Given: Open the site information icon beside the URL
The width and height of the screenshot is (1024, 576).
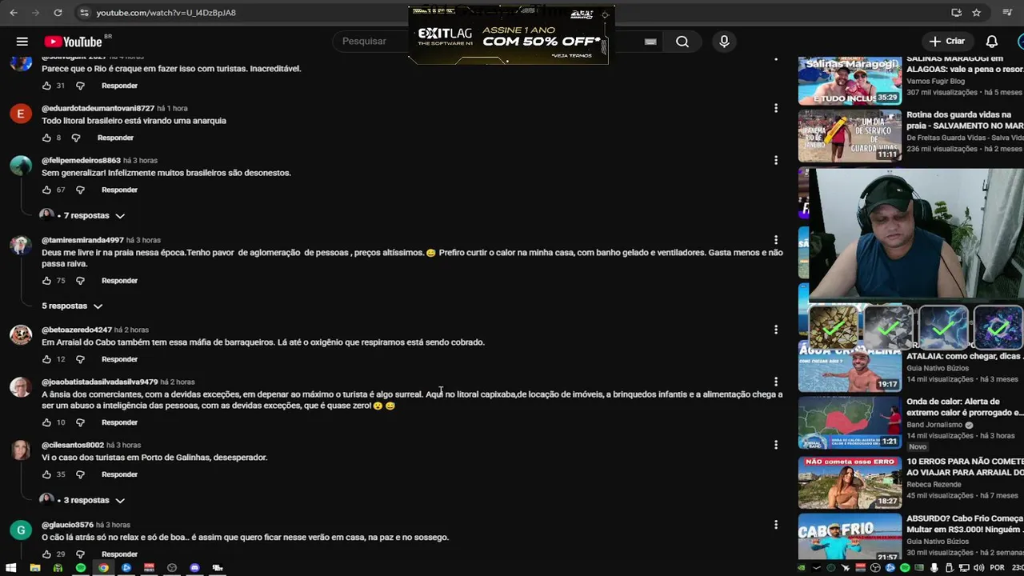Looking at the screenshot, I should [x=84, y=13].
